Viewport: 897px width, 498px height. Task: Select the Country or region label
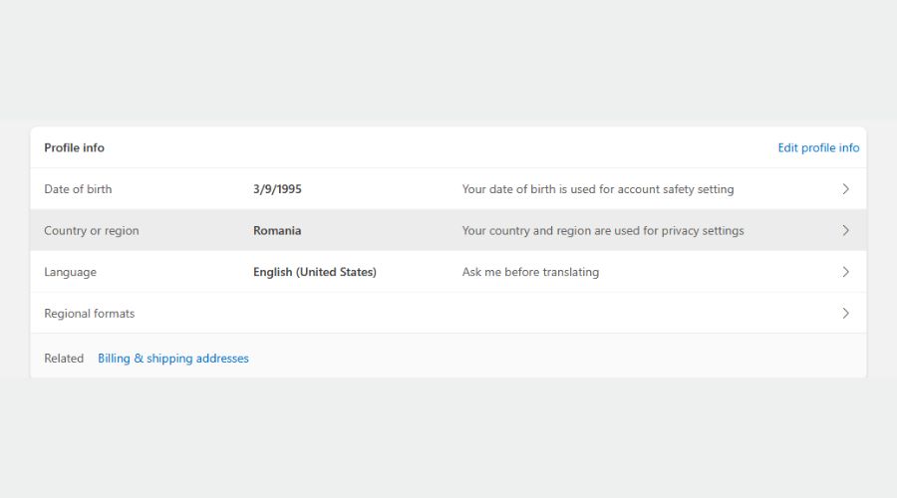click(92, 231)
